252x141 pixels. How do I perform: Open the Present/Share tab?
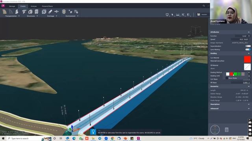click(47, 6)
